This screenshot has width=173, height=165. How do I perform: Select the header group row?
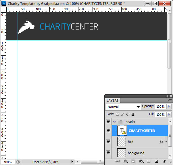(x=140, y=121)
